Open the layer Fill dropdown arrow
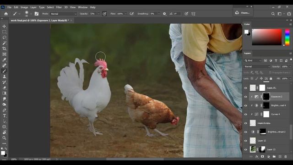The image size is (293, 165). pyautogui.click(x=290, y=78)
